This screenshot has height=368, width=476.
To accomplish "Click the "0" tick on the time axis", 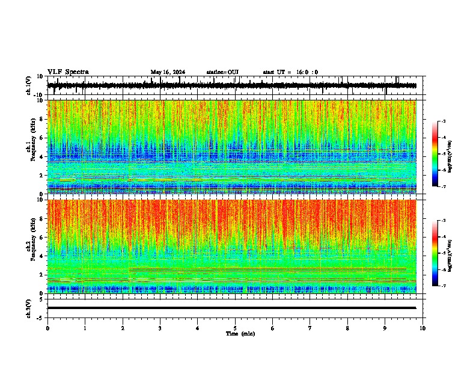I will pyautogui.click(x=47, y=328).
